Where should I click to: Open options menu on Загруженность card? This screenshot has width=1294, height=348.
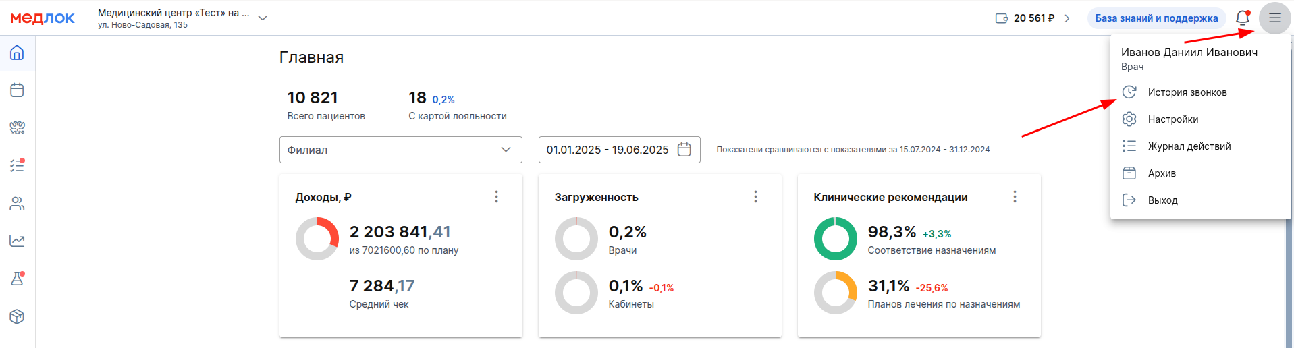pyautogui.click(x=755, y=196)
